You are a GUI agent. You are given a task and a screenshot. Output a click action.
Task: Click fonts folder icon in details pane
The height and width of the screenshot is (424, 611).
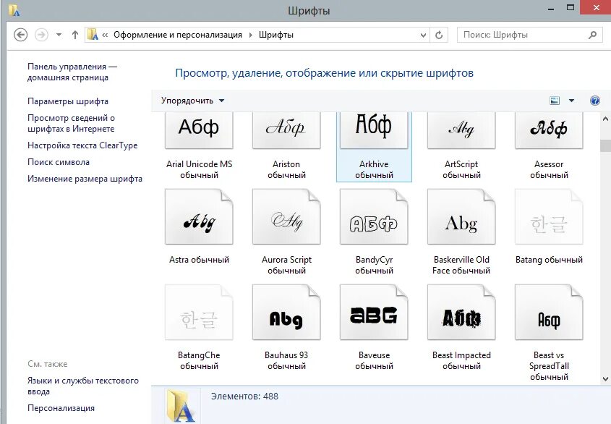pos(180,406)
